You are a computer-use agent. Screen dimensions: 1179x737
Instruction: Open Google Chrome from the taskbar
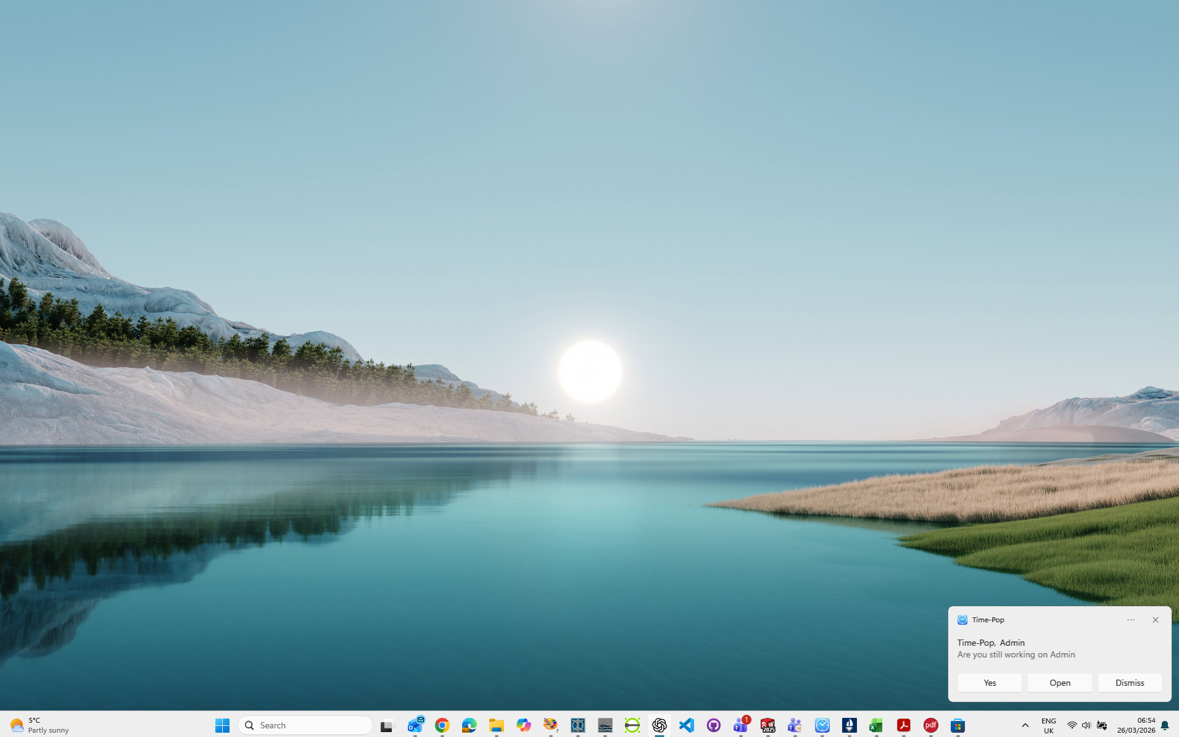click(x=442, y=725)
